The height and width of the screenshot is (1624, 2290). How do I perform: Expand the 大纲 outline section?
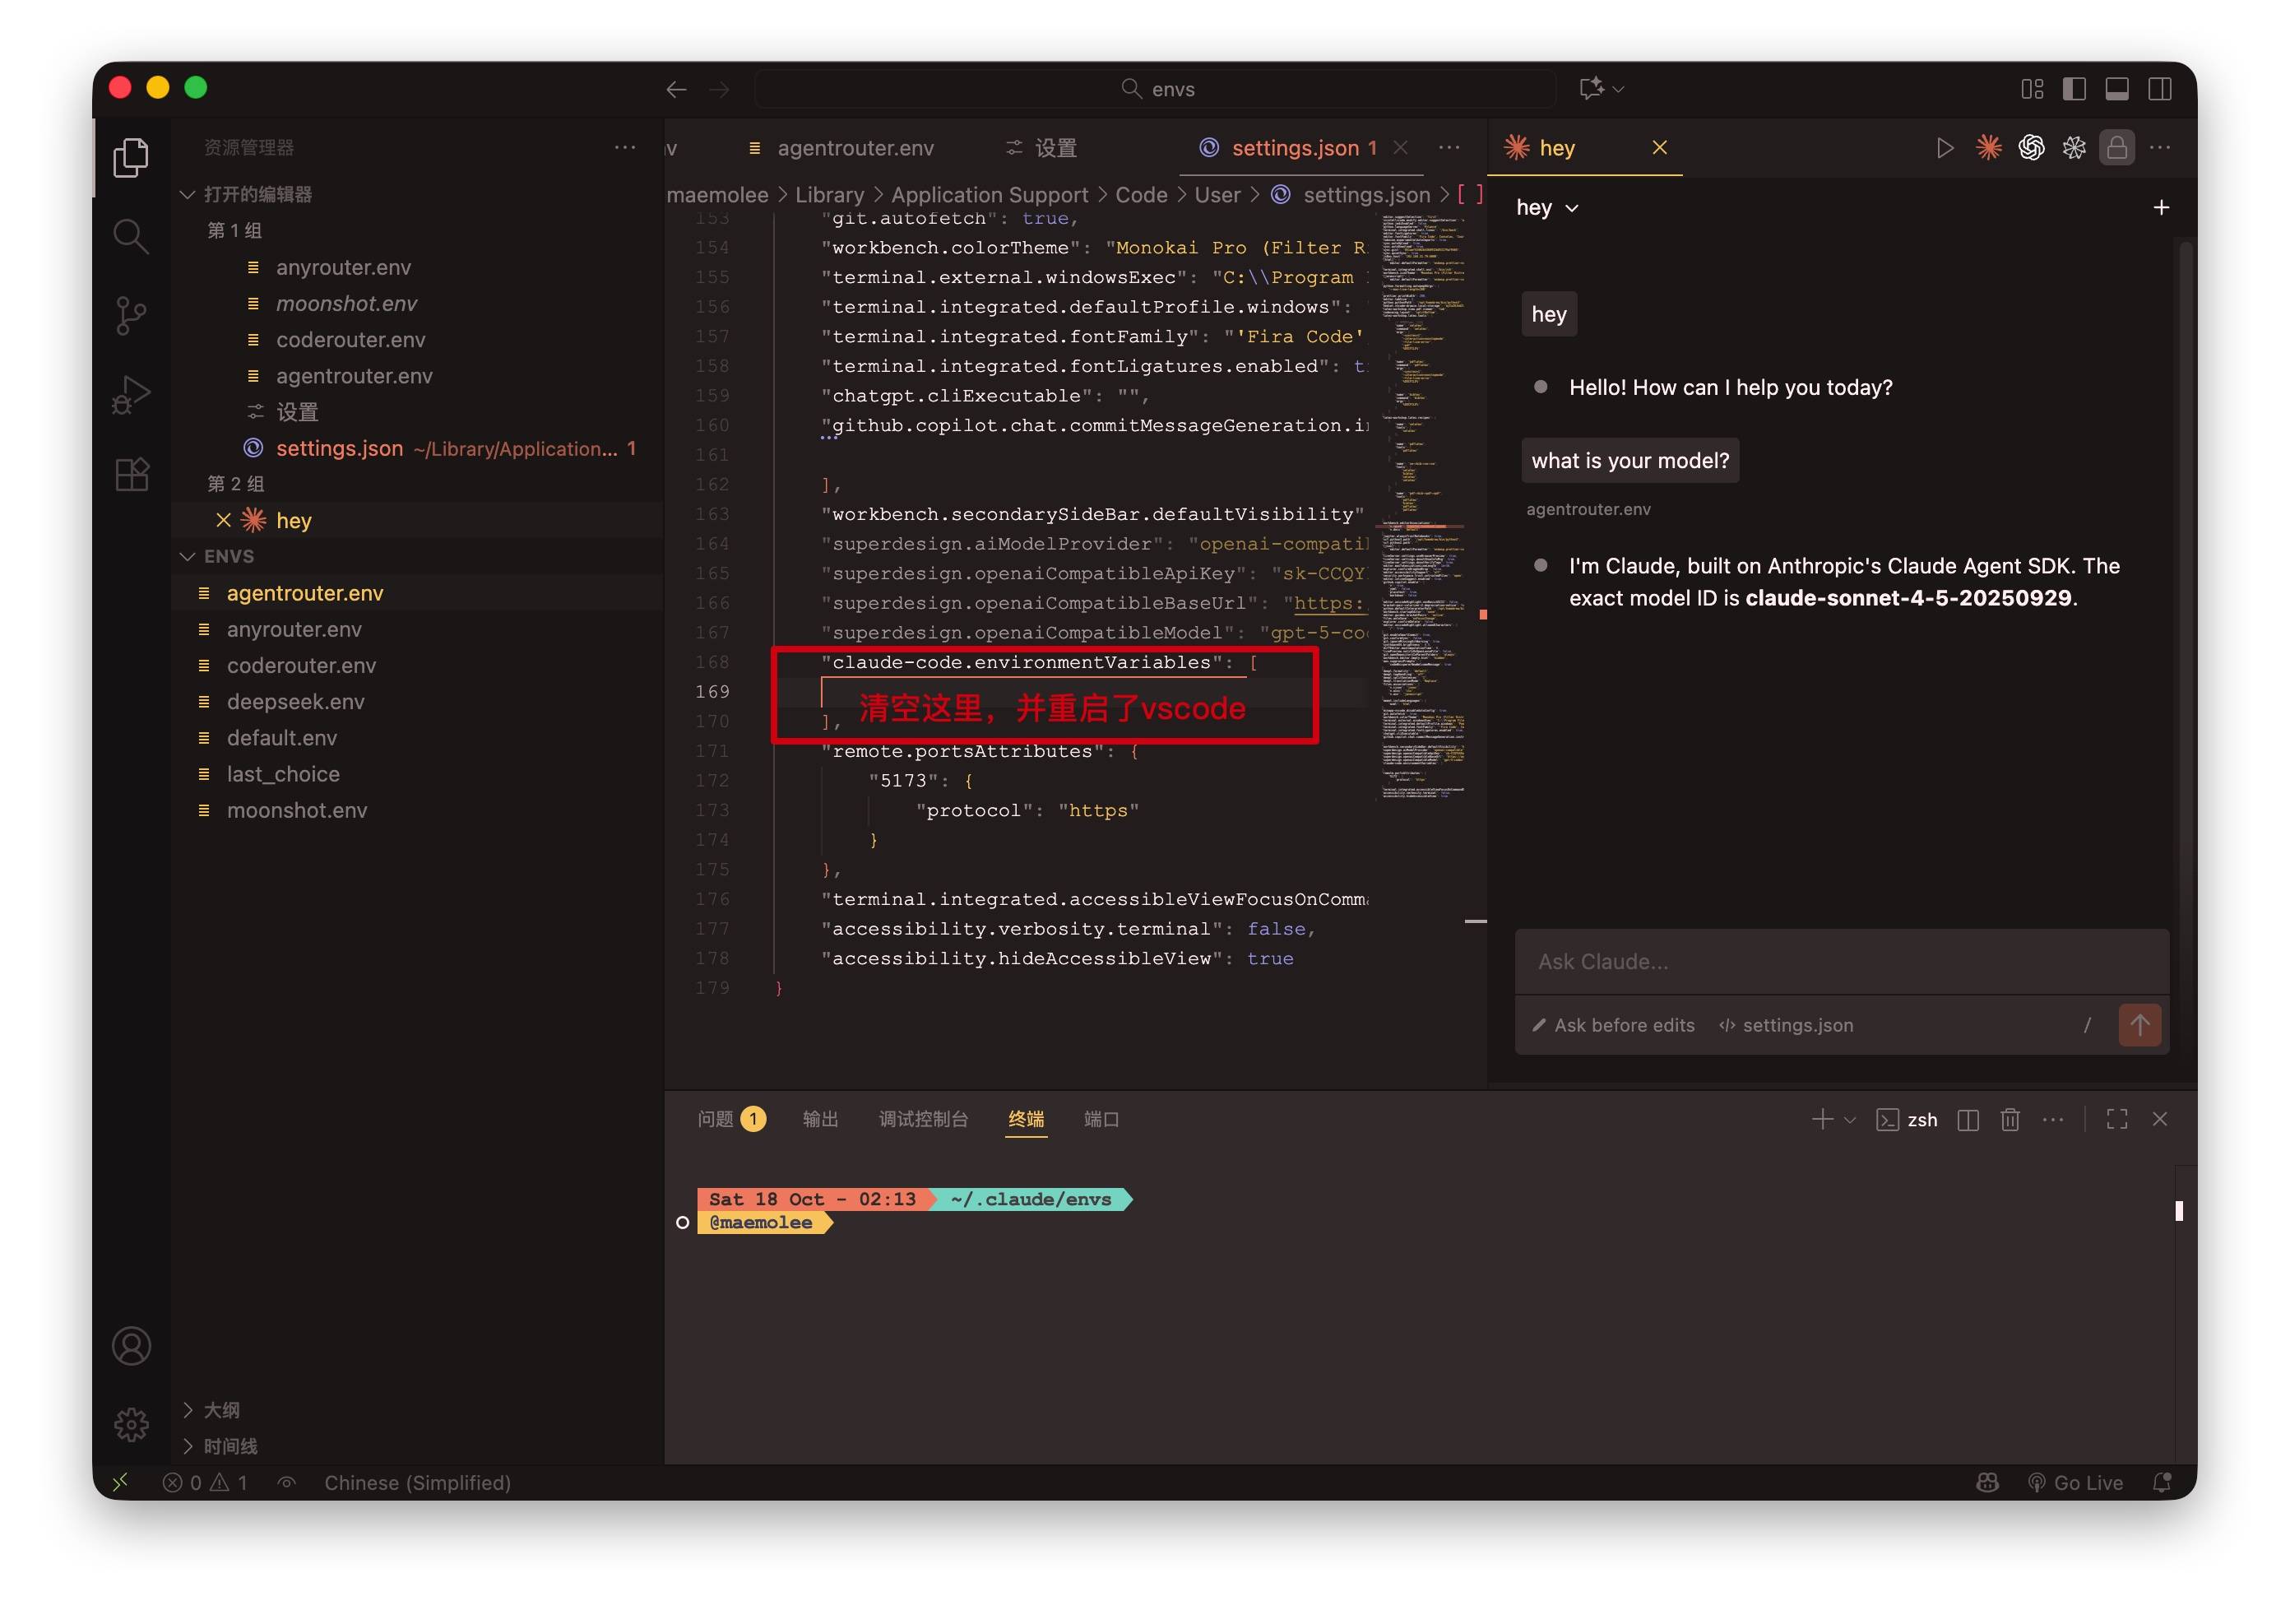(x=221, y=1411)
